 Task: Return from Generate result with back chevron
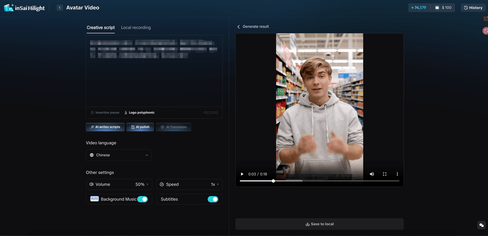tap(239, 27)
